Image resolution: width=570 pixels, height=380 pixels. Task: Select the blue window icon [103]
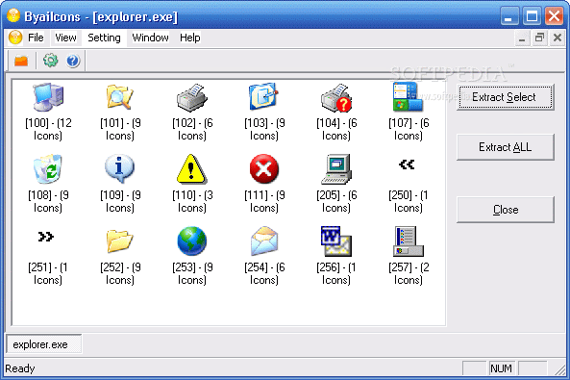[264, 96]
